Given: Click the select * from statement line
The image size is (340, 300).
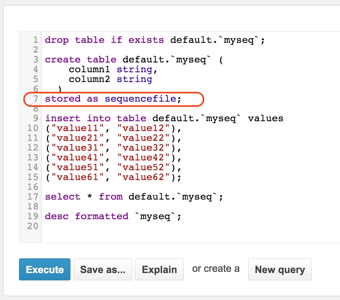Looking at the screenshot, I should (134, 197).
